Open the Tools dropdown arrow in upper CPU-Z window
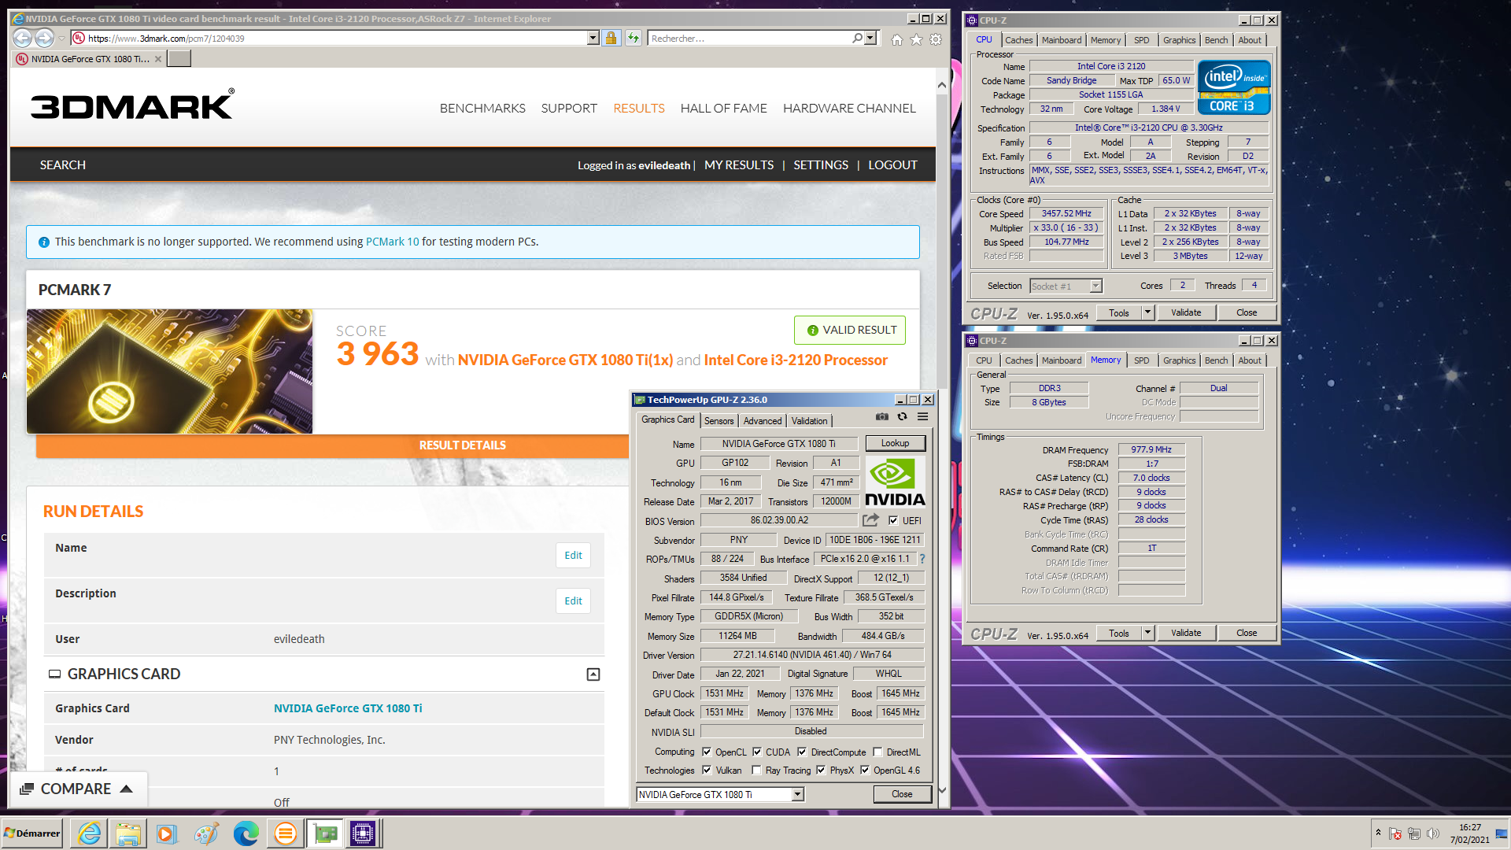 click(1147, 312)
